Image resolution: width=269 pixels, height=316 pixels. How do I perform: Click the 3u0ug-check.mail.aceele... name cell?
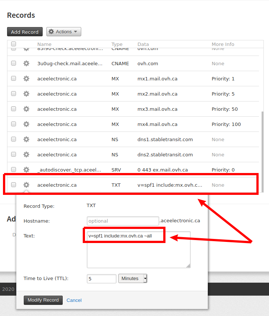tap(70, 64)
